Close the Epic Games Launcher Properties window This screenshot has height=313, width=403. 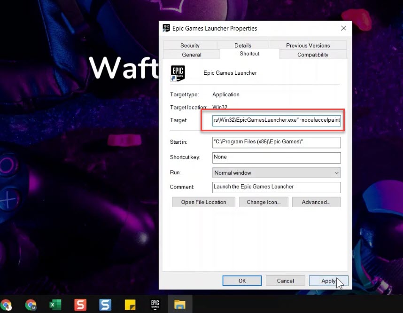pyautogui.click(x=344, y=28)
